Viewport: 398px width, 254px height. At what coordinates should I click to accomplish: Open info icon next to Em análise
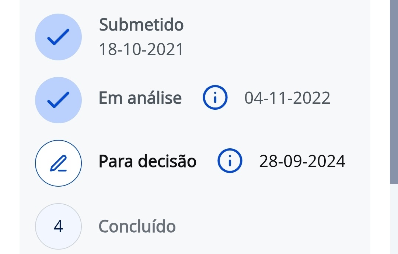(x=215, y=98)
